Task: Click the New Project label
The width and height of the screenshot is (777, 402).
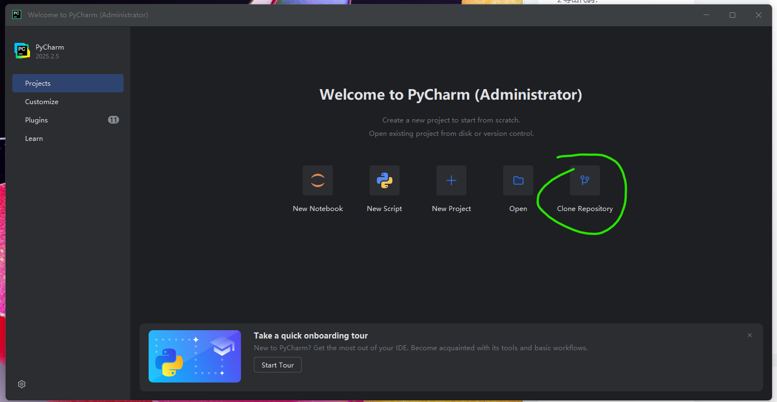Action: click(x=451, y=209)
